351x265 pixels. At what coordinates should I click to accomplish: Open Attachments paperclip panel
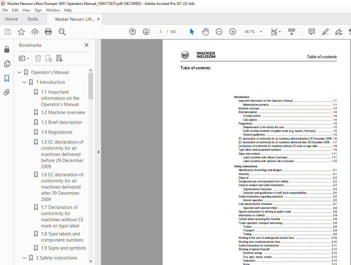7,92
